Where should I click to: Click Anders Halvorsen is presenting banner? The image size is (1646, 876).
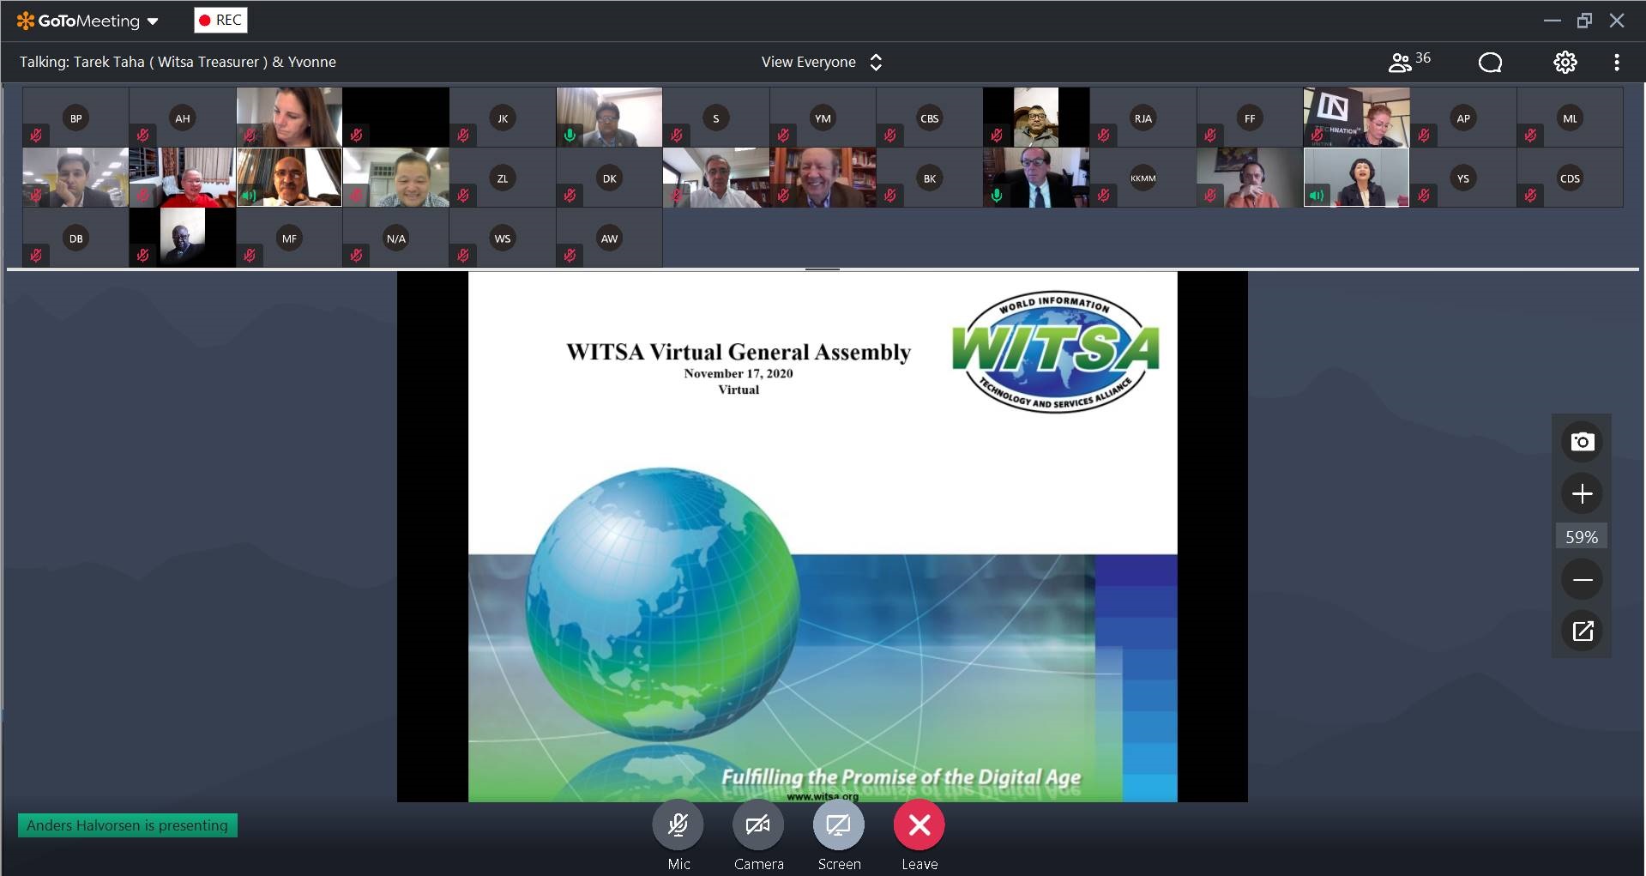tap(128, 825)
